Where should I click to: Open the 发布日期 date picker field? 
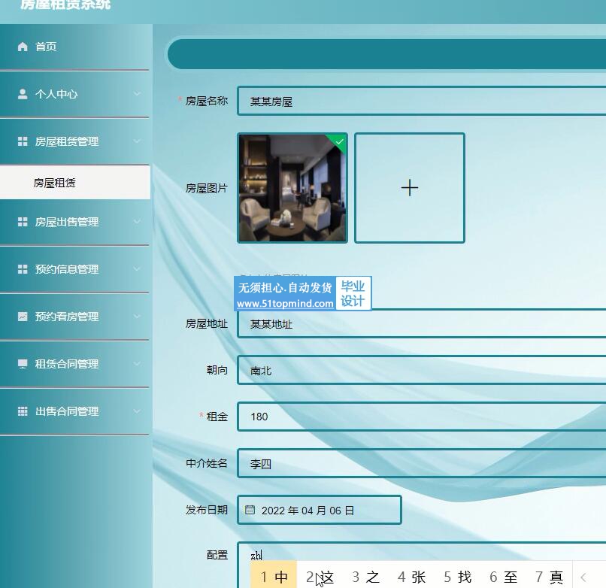tap(320, 510)
